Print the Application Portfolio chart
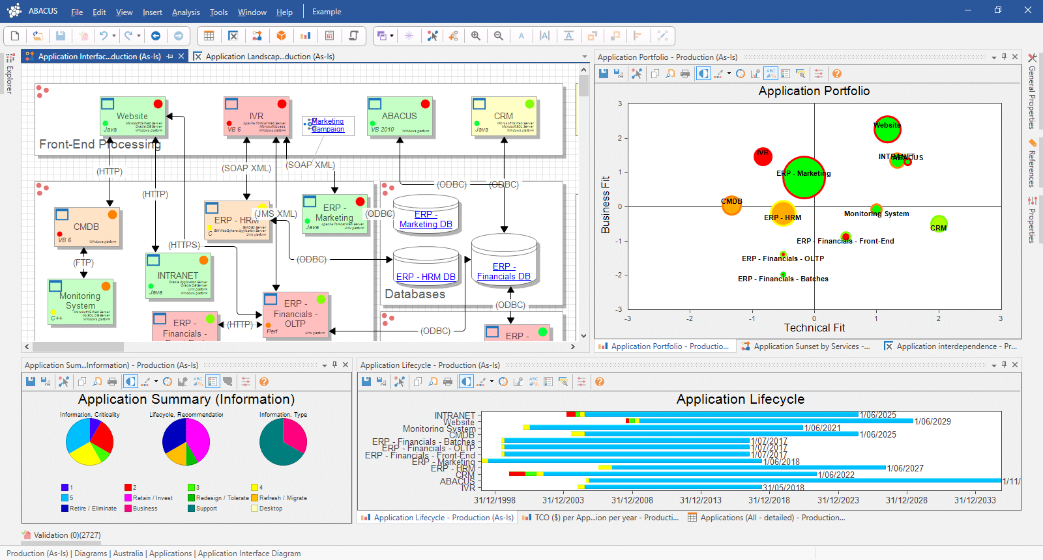Image resolution: width=1043 pixels, height=560 pixels. [x=685, y=74]
